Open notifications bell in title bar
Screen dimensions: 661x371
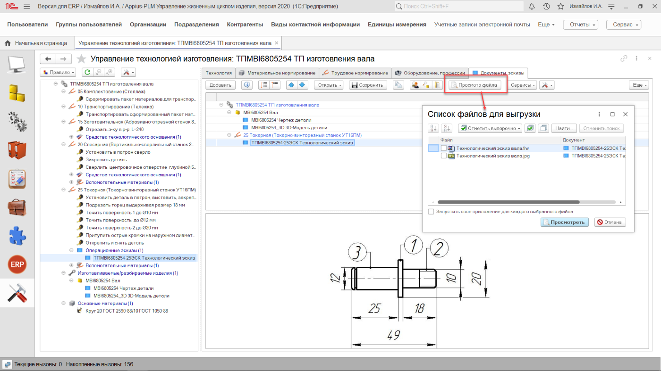point(532,7)
